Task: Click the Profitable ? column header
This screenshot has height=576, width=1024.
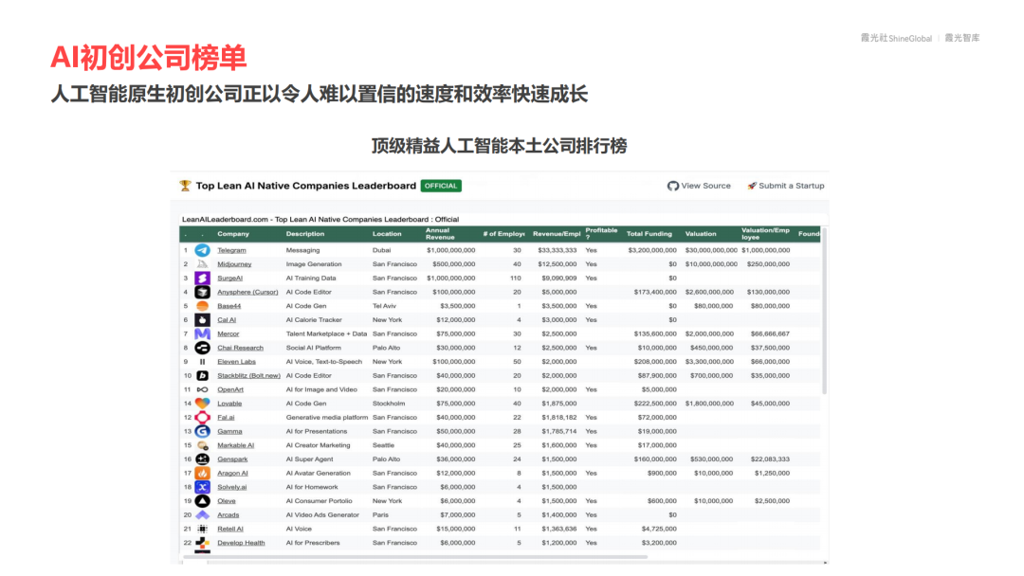Action: coord(601,234)
